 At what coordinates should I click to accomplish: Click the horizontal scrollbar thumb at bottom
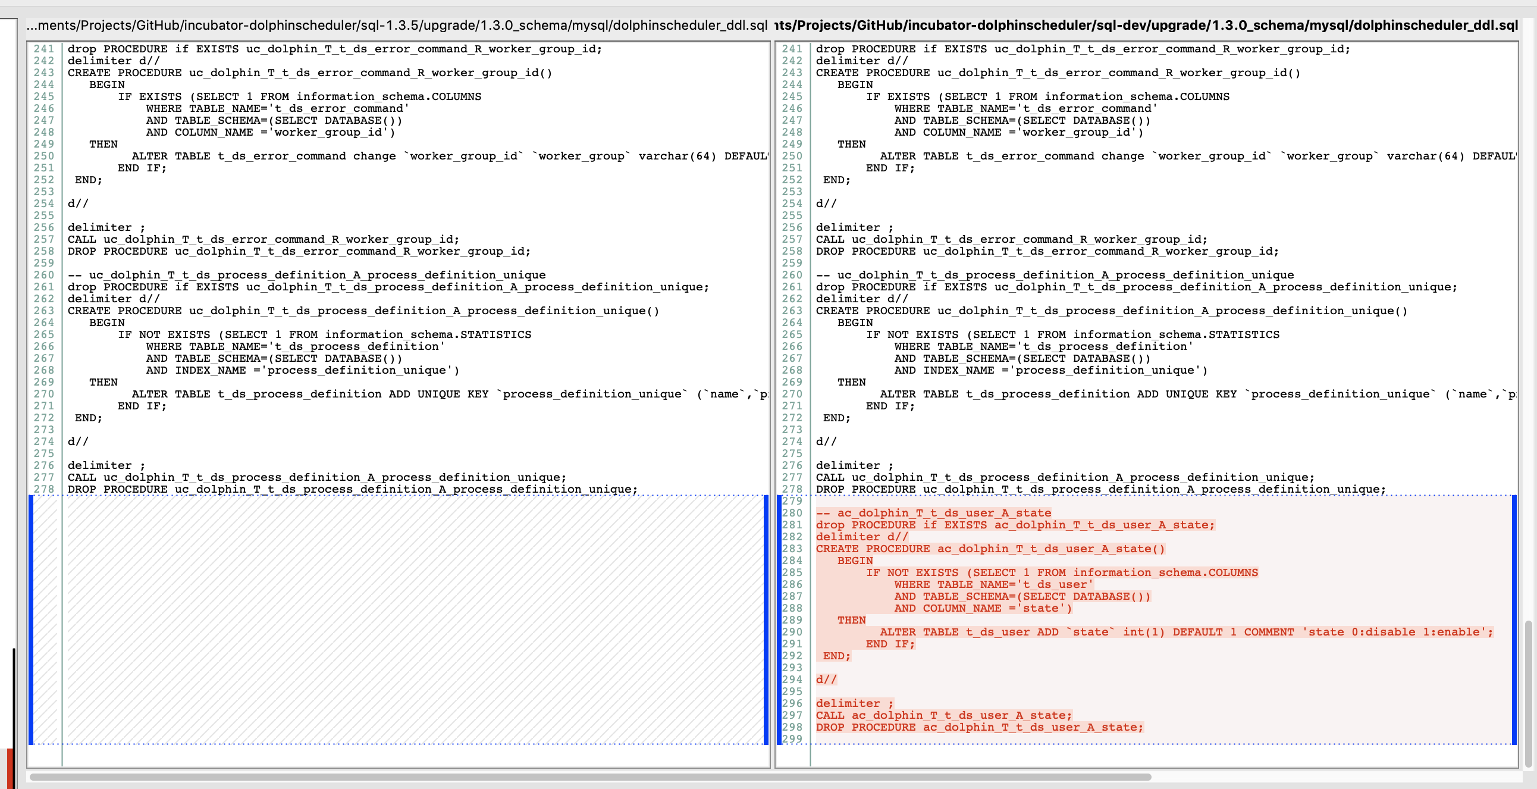(589, 777)
